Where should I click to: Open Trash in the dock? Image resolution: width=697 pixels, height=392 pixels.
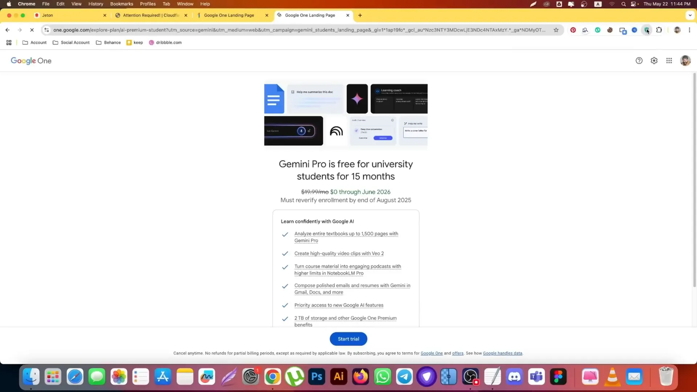tap(666, 377)
